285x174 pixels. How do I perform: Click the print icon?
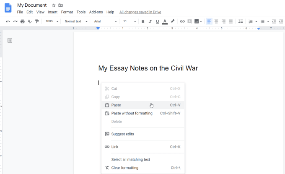tap(23, 21)
